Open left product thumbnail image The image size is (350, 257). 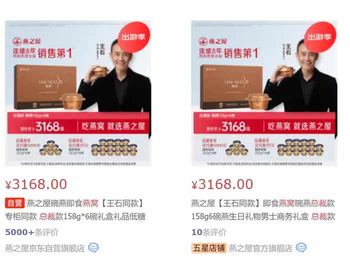pos(78,93)
